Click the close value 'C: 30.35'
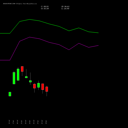 pyautogui.click(x=45, y=7)
